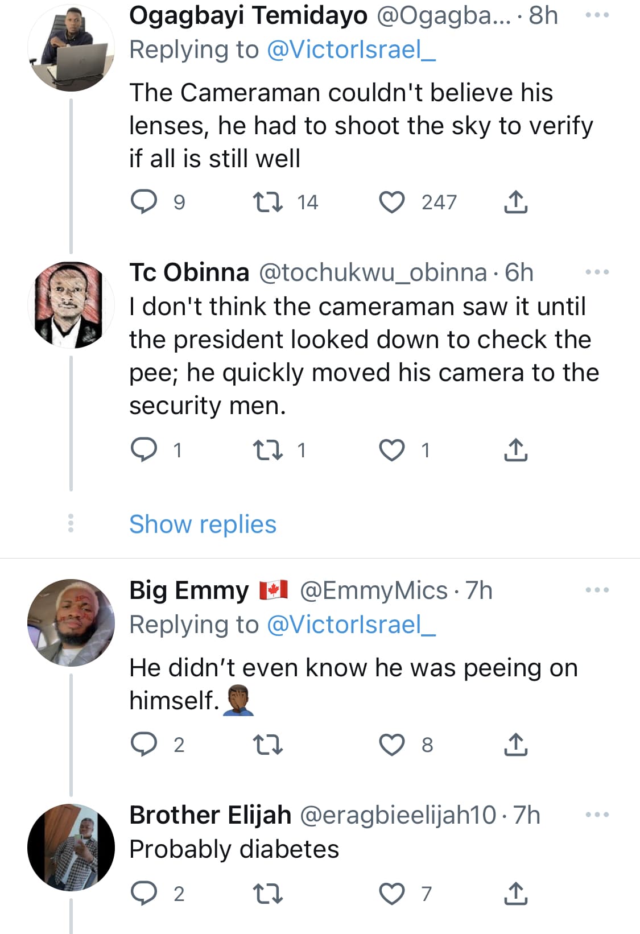Click @VictorIsrael_ mention in Big Emmy's reply
This screenshot has height=934, width=640.
pos(350,625)
